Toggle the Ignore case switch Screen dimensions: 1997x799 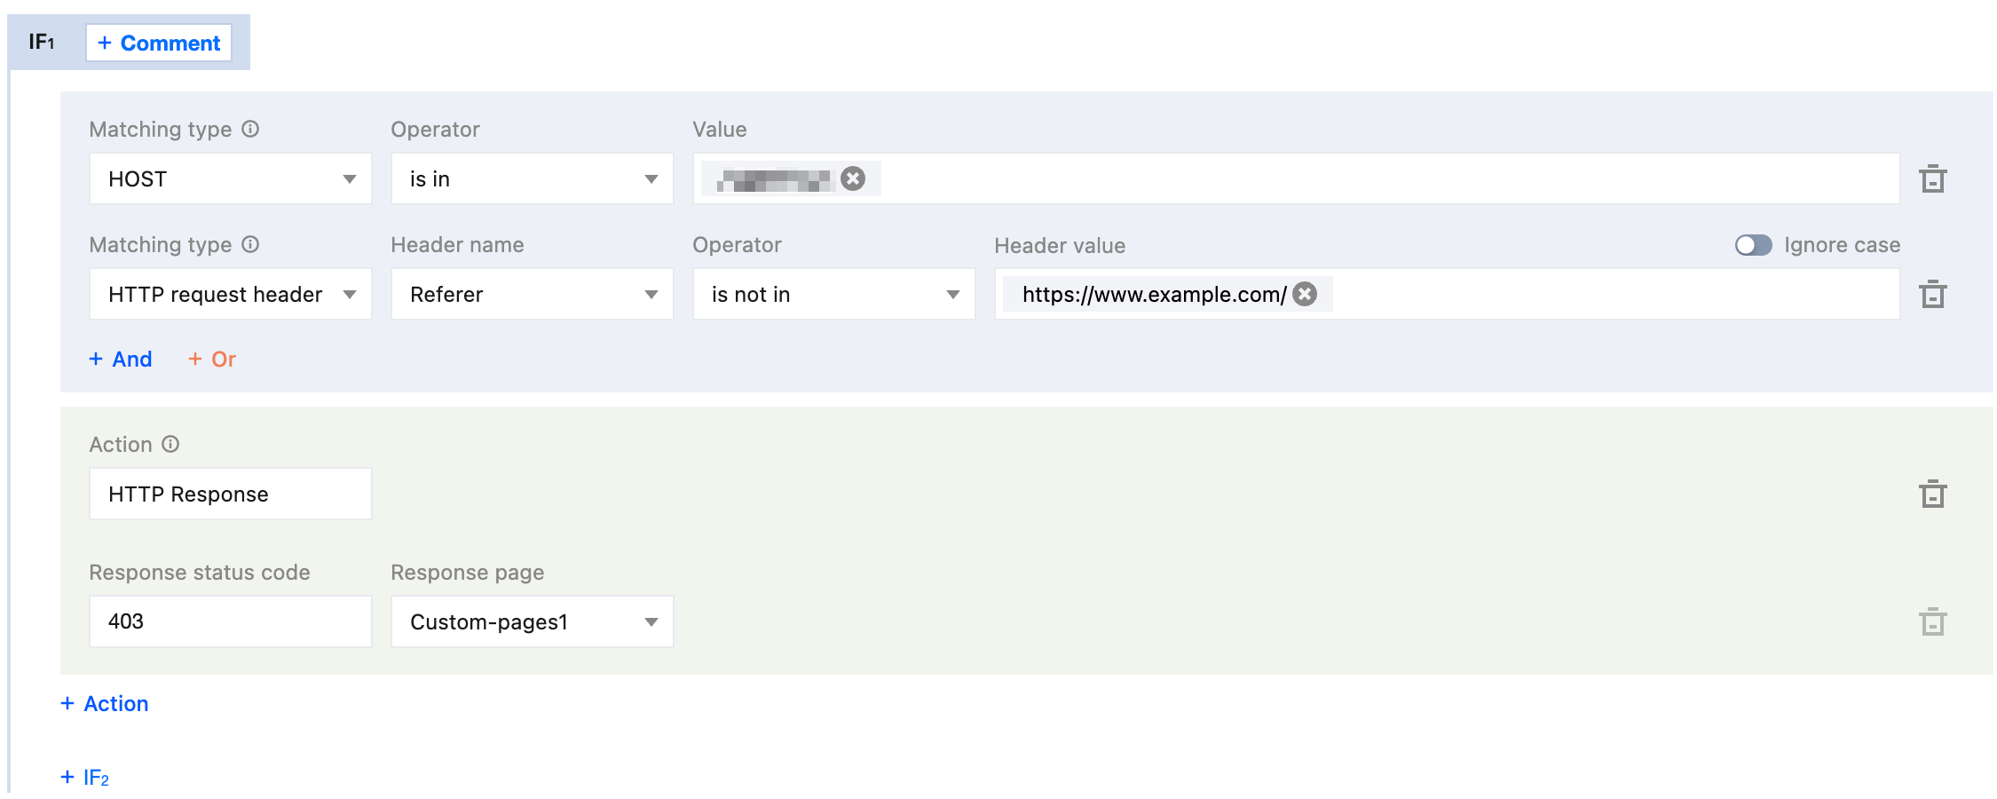pos(1753,245)
